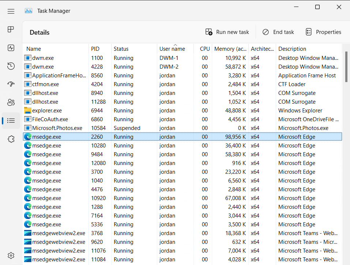Click the End task button
Viewport: 350px width, 265px height.
[278, 32]
